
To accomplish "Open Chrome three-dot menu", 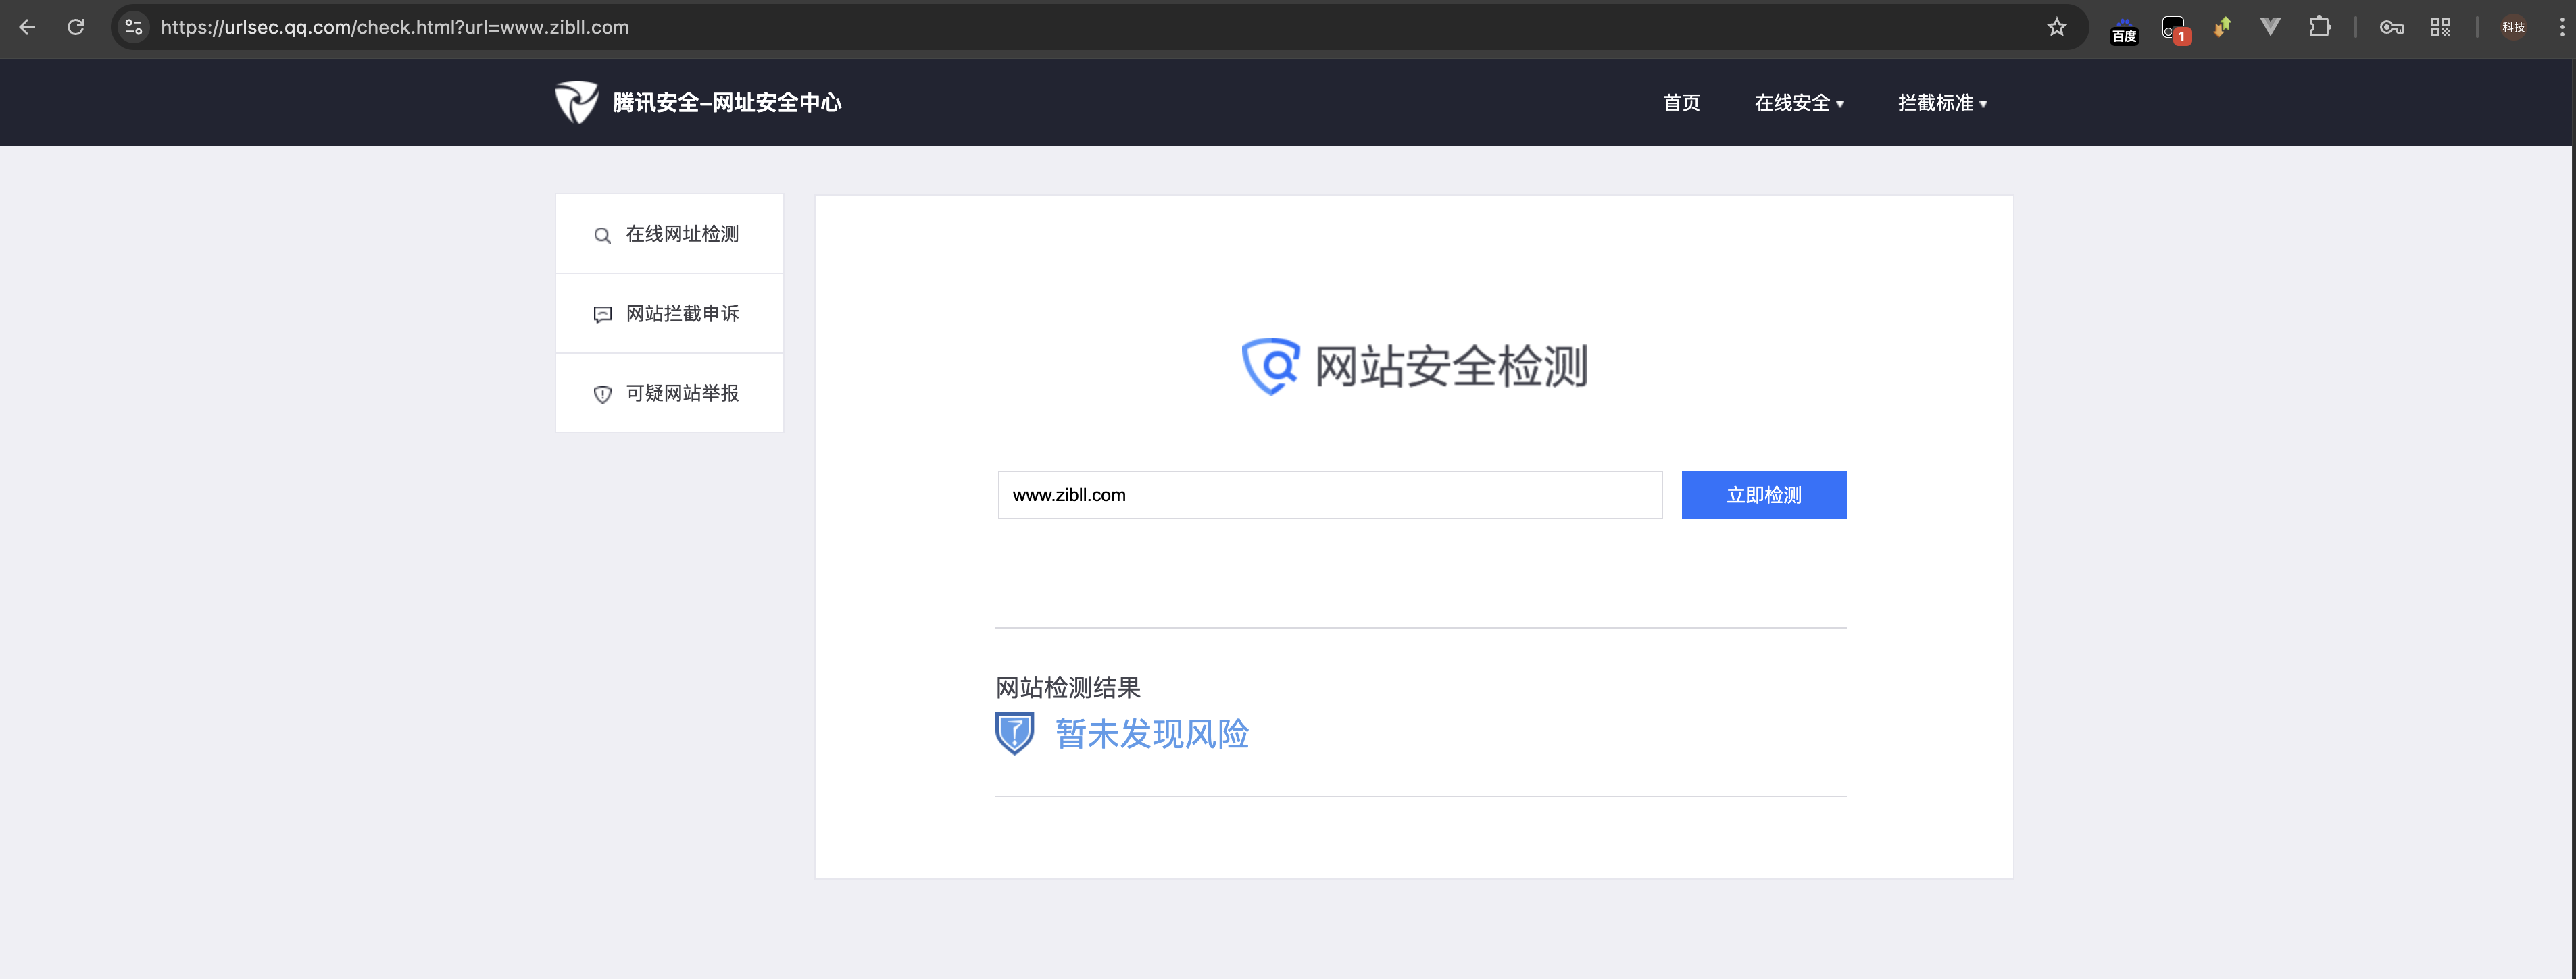I will pyautogui.click(x=2561, y=27).
